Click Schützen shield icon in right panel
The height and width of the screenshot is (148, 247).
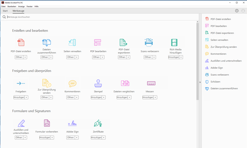point(207,82)
